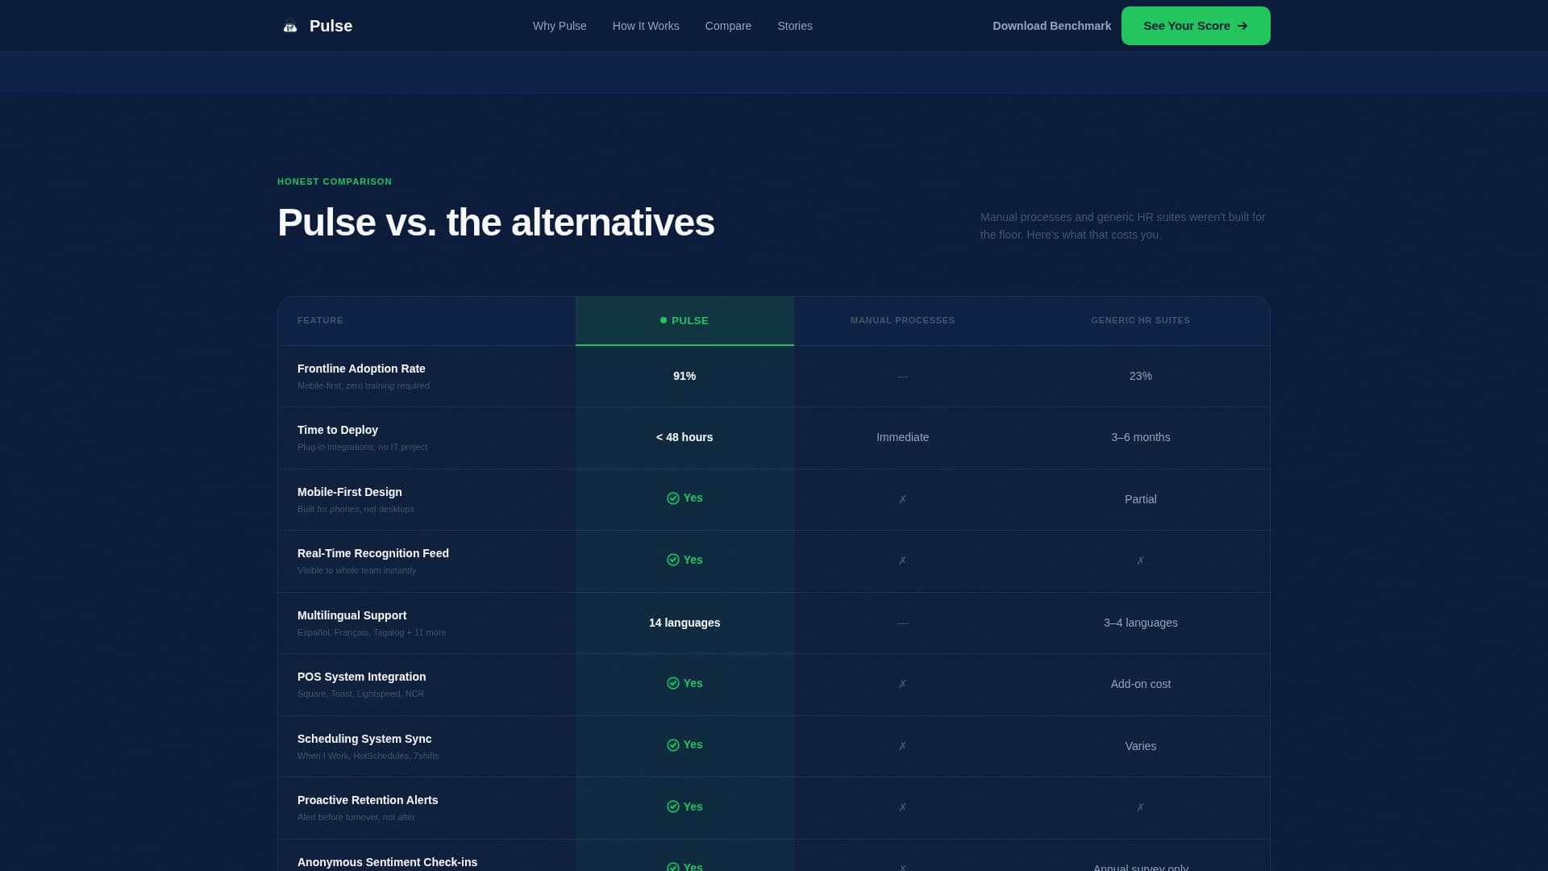The image size is (1548, 871).
Task: Click the arrow in See Your Score
Action: [x=1242, y=26]
